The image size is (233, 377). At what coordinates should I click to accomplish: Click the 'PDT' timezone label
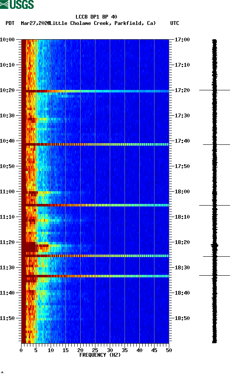[x=10, y=23]
